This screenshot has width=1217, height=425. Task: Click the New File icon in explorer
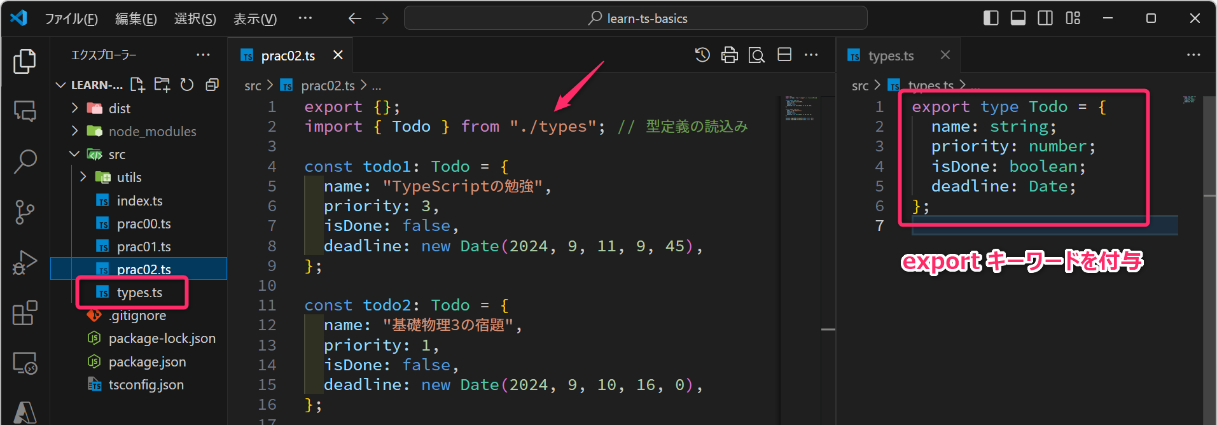(x=137, y=85)
